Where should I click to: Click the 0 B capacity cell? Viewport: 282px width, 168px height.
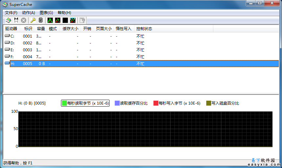tap(42, 64)
